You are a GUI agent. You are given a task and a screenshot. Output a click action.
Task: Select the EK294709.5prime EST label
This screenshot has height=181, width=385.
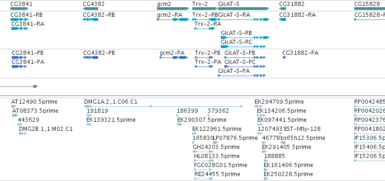[279, 102]
